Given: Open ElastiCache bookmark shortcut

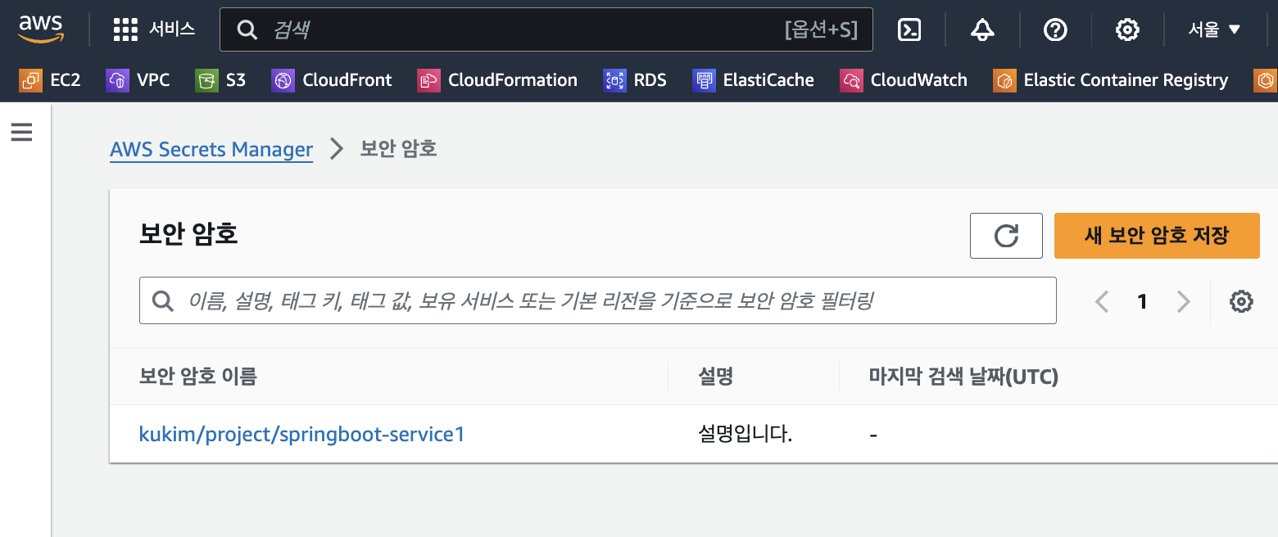Looking at the screenshot, I should coord(753,80).
